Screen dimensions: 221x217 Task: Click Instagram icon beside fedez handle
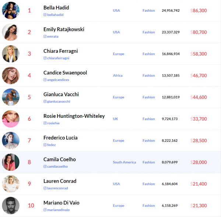point(45,145)
